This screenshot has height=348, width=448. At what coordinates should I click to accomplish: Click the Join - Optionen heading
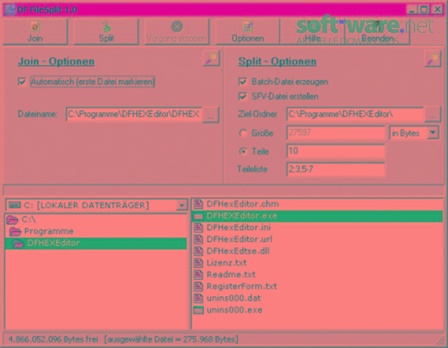(56, 61)
